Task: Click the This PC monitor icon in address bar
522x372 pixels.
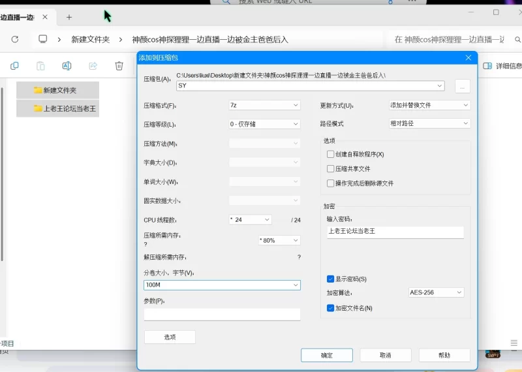Action: click(x=42, y=39)
